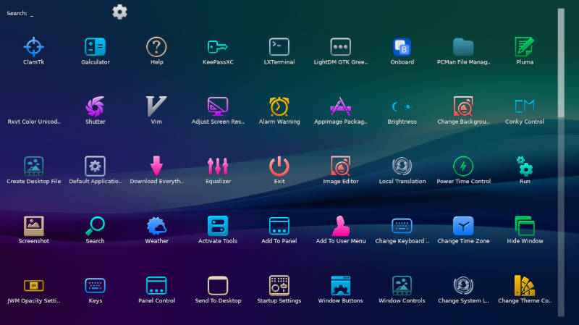Open Power Time Control
The image size is (579, 325).
pyautogui.click(x=463, y=166)
